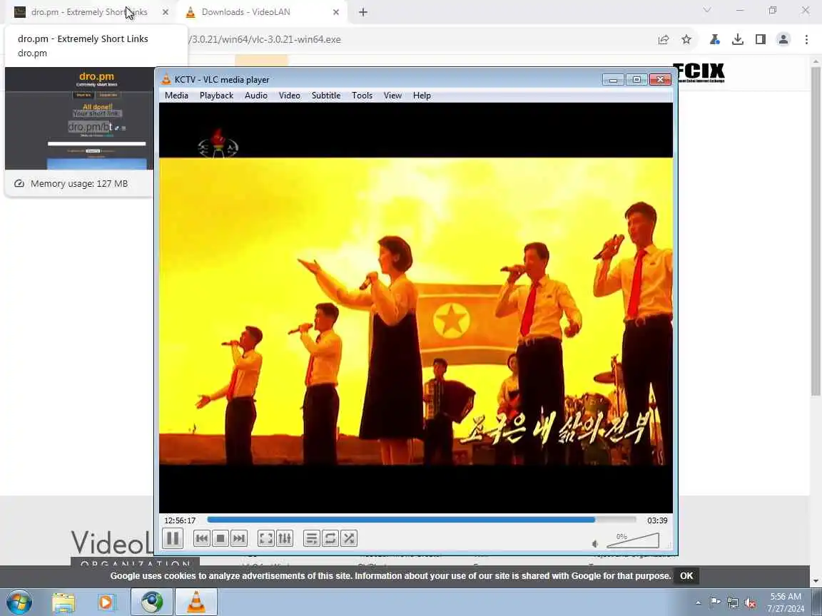Open the taskbar clock and date
This screenshot has height=616, width=822.
pos(786,602)
